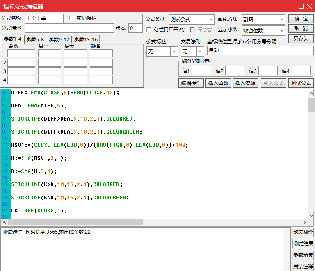Enable 公式只用于PC checkbox
Viewport: 315px width, 271px height.
pos(149,30)
